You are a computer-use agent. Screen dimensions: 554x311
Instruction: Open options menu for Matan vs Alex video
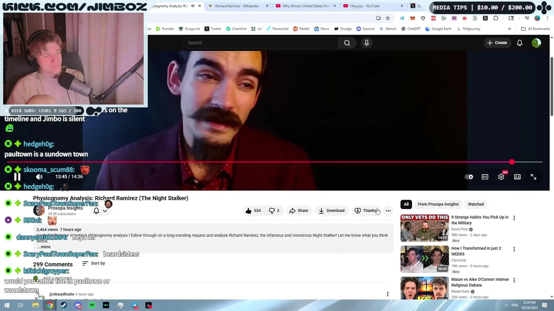click(514, 280)
